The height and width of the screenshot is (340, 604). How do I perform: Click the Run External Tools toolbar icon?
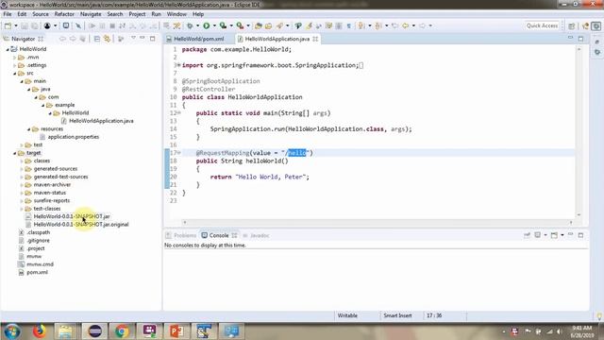240,25
